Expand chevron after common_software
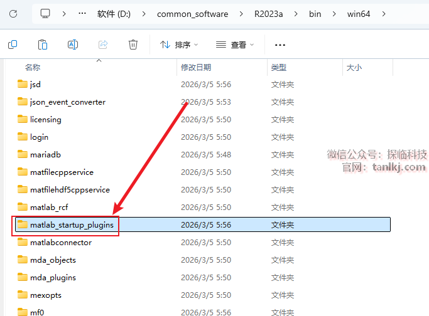 (x=241, y=14)
